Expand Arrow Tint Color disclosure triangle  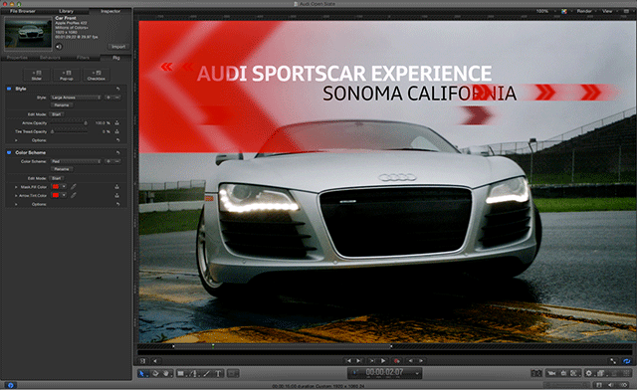pyautogui.click(x=16, y=196)
